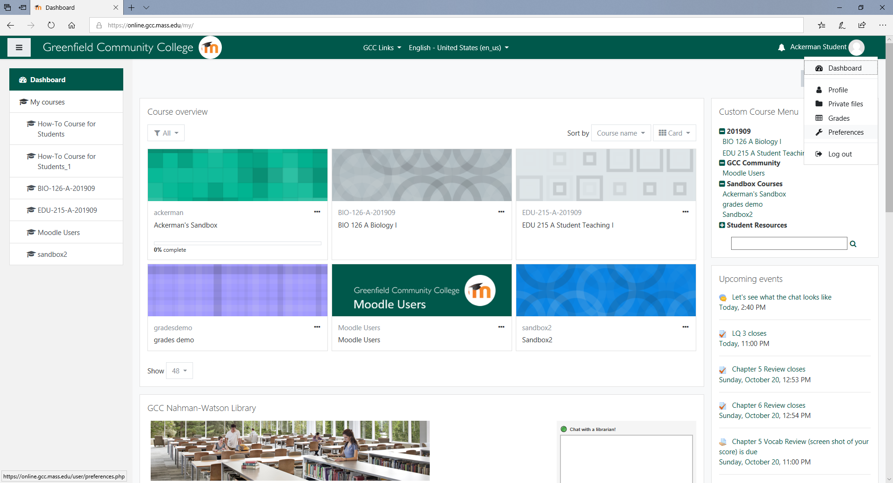Click the add notes pen icon in browser
This screenshot has width=893, height=483.
click(x=842, y=25)
